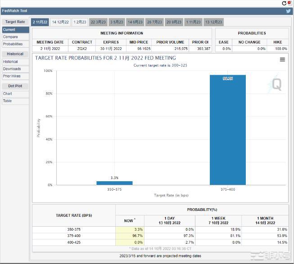Viewport: 294px width, 264px height.
Task: Open the Dot Plot Chart item
Action: point(8,94)
